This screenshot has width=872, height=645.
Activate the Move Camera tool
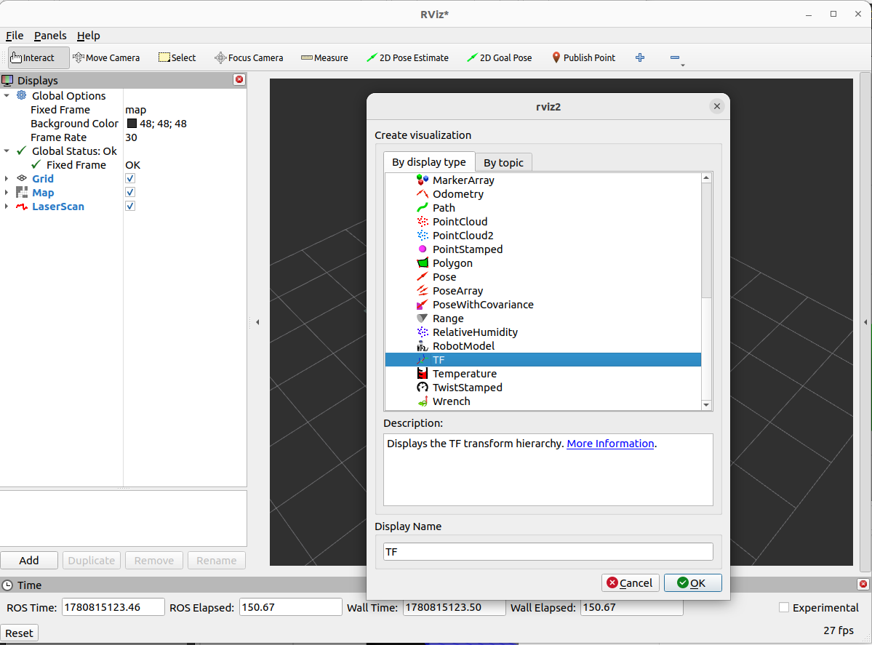(x=106, y=58)
